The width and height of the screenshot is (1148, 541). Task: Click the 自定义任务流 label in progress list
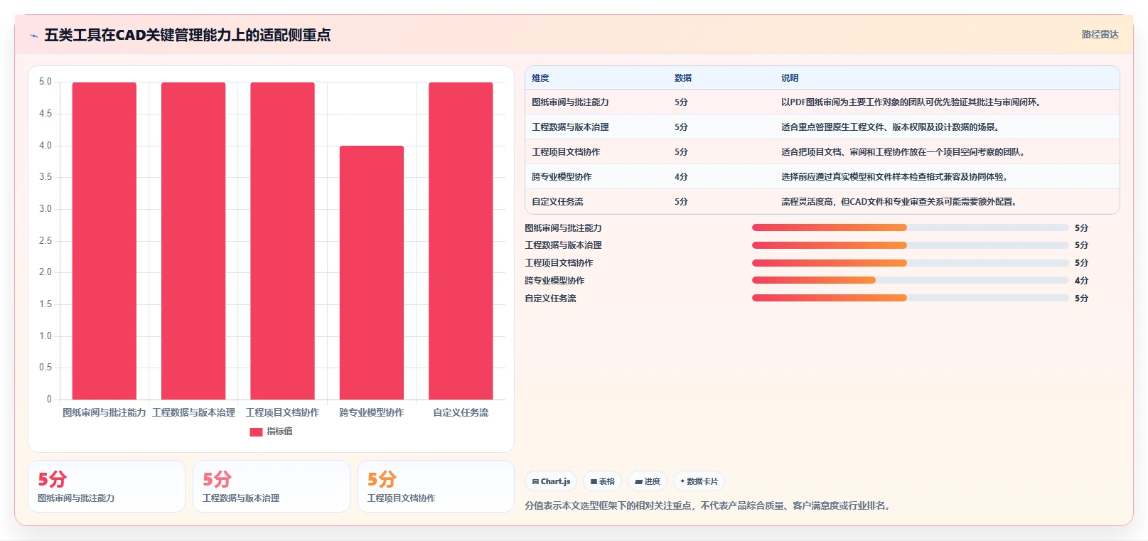tap(550, 299)
